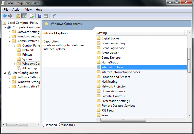Select Internet Information Services in list
This screenshot has height=134, width=194.
tap(121, 72)
